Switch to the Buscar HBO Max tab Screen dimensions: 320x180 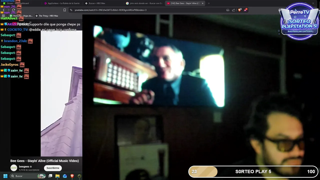pyautogui.click(x=102, y=3)
